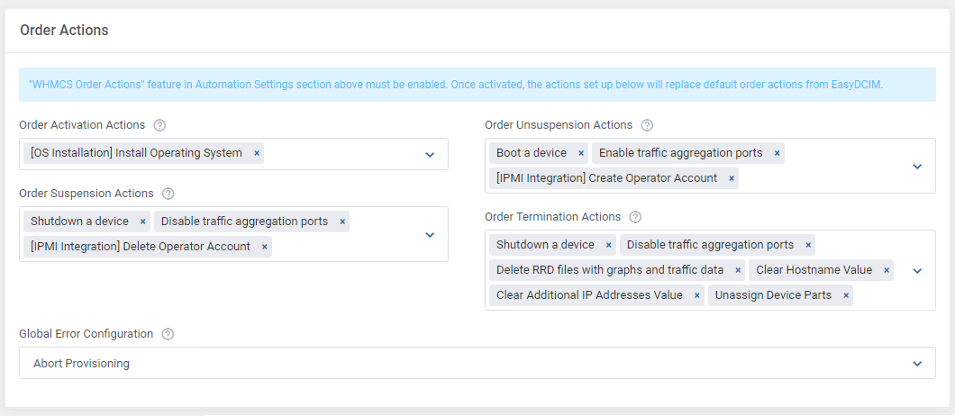Open help tooltip for Order Termination Actions
The image size is (955, 416).
click(635, 217)
